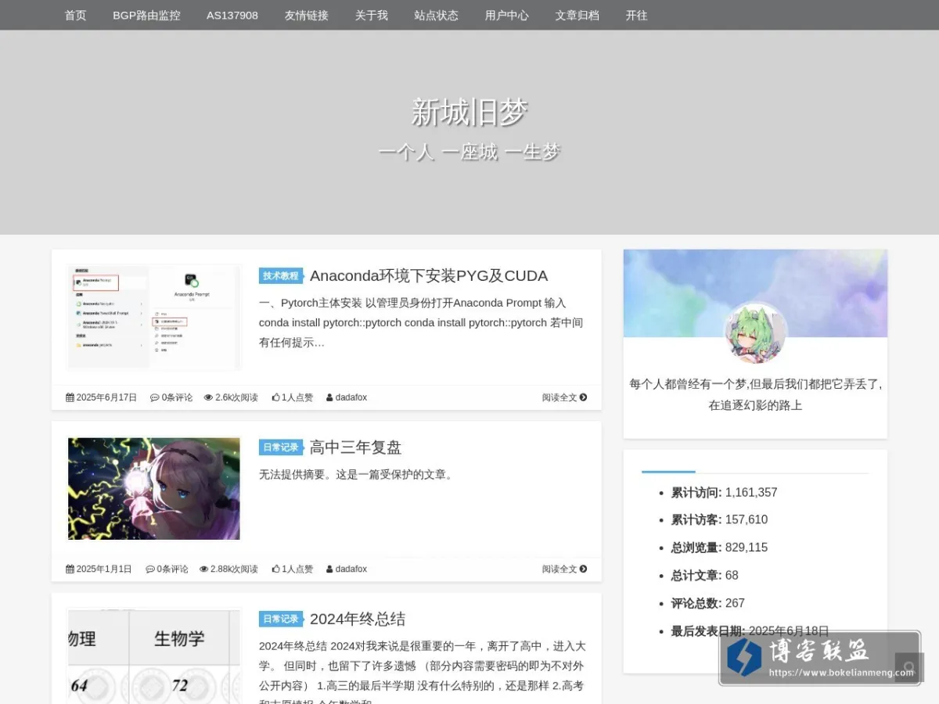939x704 pixels.
Task: Click arrow icon of 阅读全文 on 高中三年复盘 post
Action: (583, 569)
